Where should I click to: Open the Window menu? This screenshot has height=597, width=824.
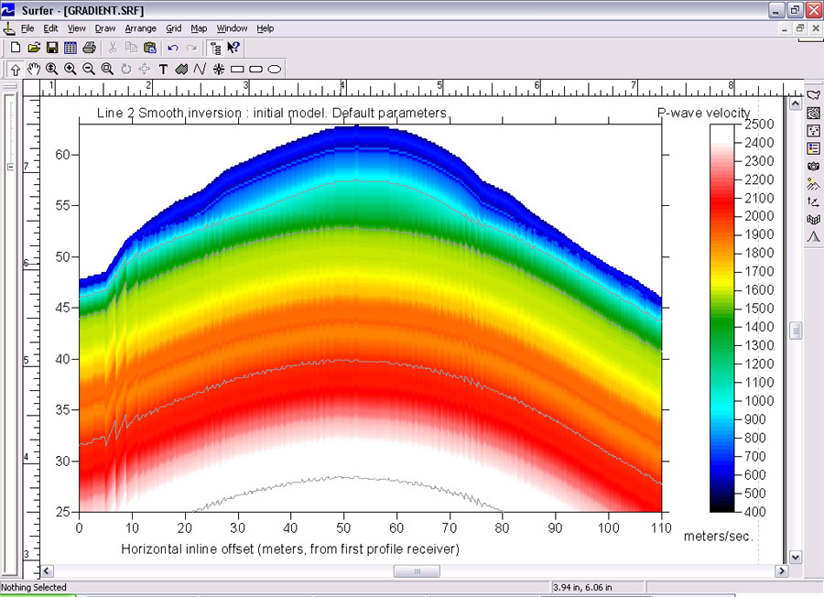[232, 28]
